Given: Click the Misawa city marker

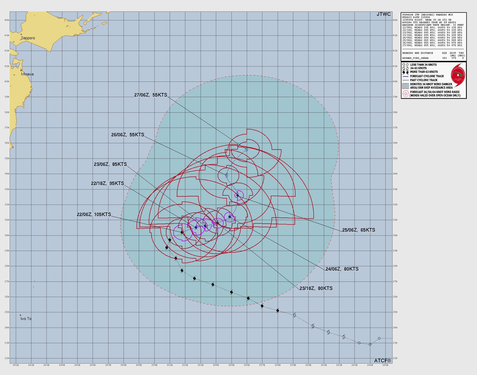Looking at the screenshot, I should point(21,70).
